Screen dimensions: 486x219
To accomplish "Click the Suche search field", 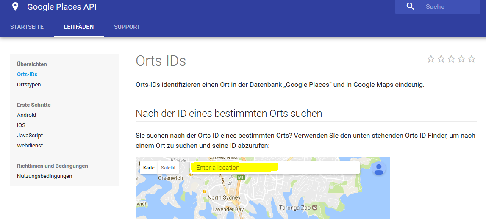I will [437, 6].
